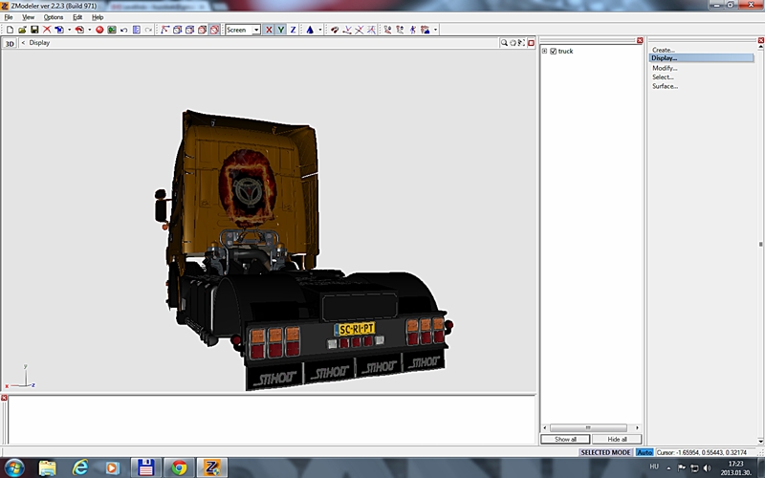The height and width of the screenshot is (478, 765).
Task: Open the Screen coordinate dropdown
Action: tap(243, 30)
